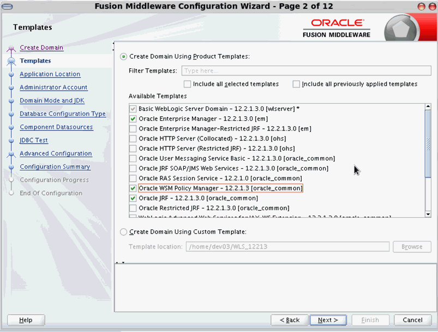Click the Next button
The height and width of the screenshot is (332, 438).
pyautogui.click(x=328, y=320)
